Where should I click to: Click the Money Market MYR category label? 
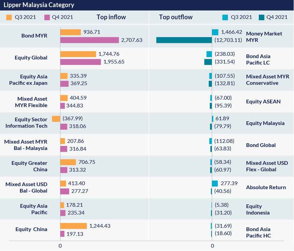point(264,37)
